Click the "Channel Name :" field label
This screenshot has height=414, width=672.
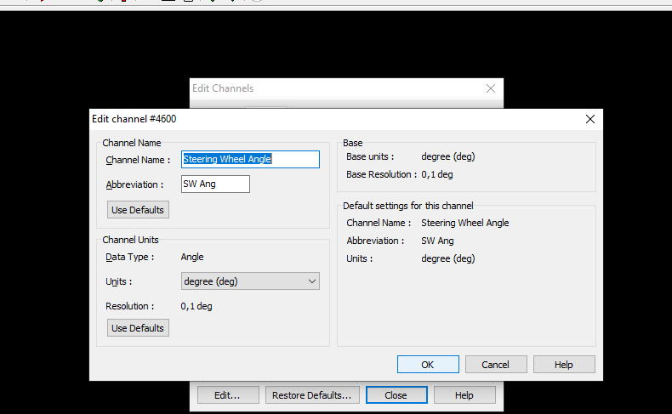138,160
